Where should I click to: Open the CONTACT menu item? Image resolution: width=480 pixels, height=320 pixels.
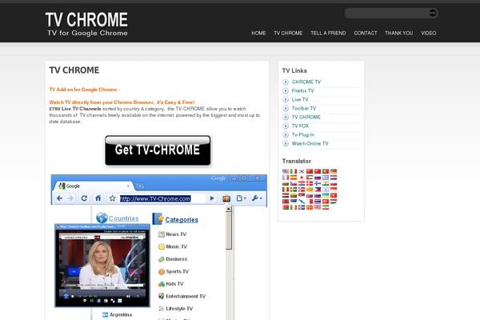366,33
